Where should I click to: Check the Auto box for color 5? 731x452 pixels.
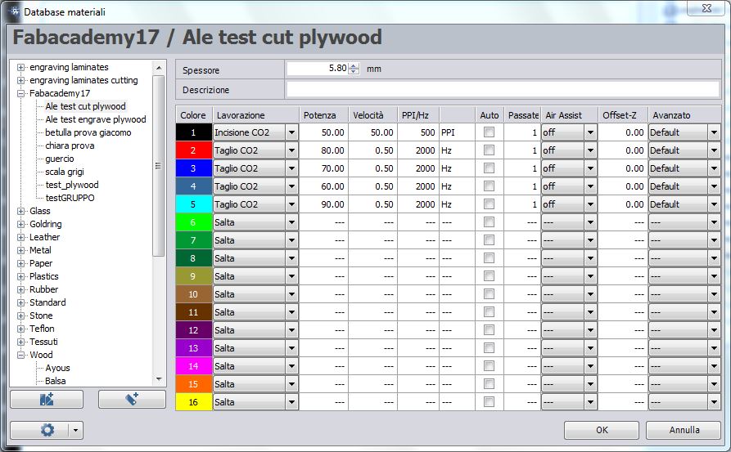click(x=489, y=204)
